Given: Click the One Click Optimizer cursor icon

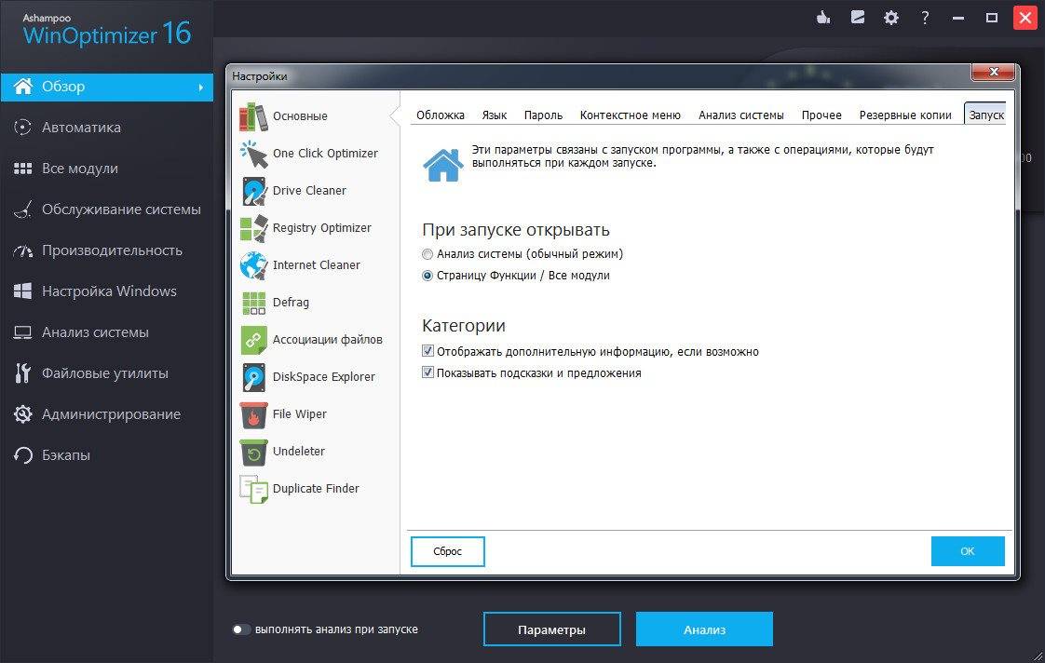Looking at the screenshot, I should point(253,154).
